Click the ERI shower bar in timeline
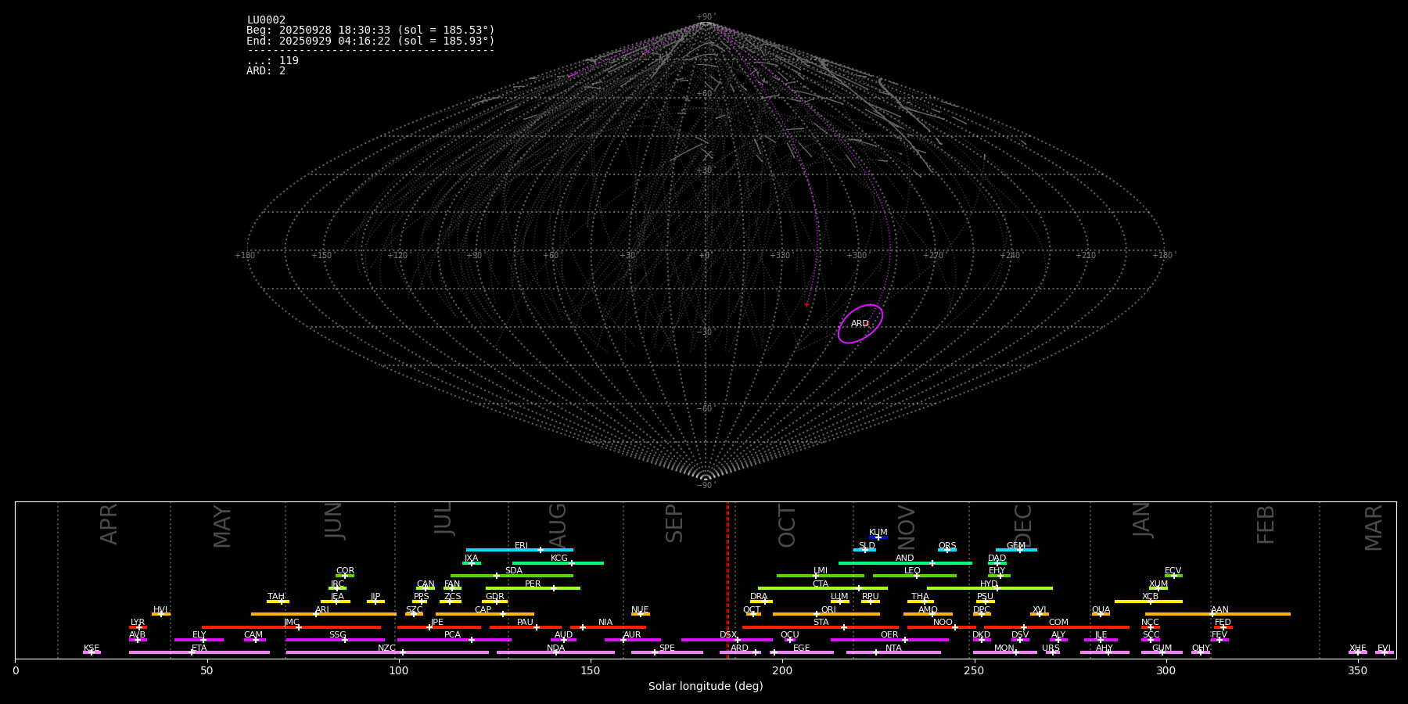 coord(519,550)
